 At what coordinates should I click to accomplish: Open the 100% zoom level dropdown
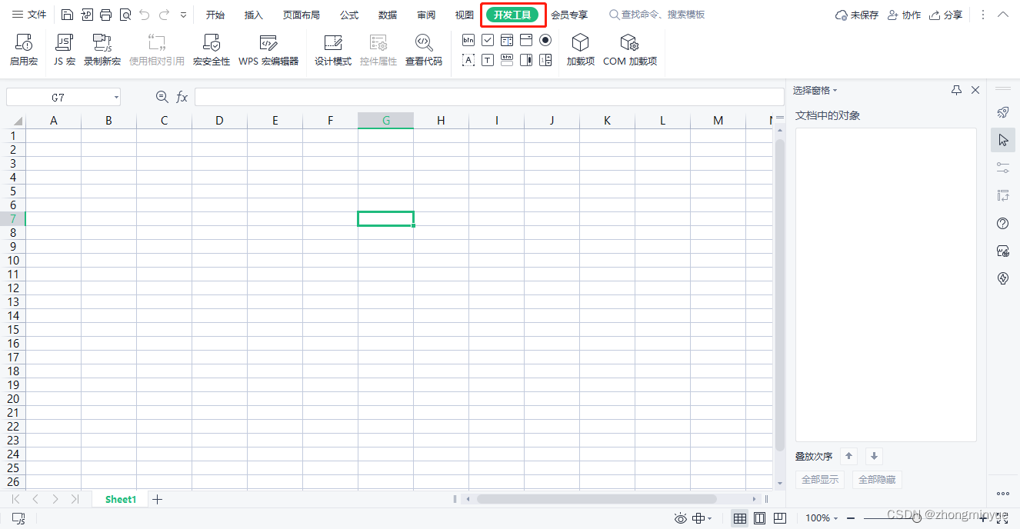[x=822, y=518]
